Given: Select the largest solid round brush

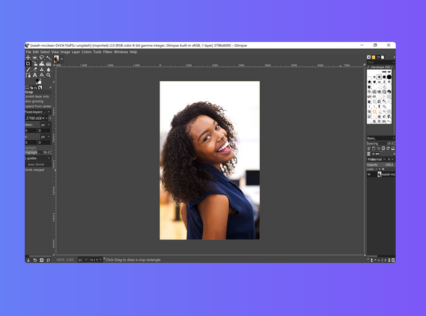Looking at the screenshot, I should coord(389,77).
